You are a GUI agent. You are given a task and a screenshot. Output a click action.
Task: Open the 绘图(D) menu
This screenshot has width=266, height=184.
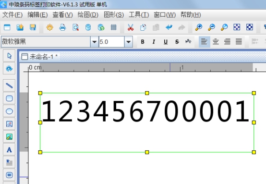[x=88, y=15]
